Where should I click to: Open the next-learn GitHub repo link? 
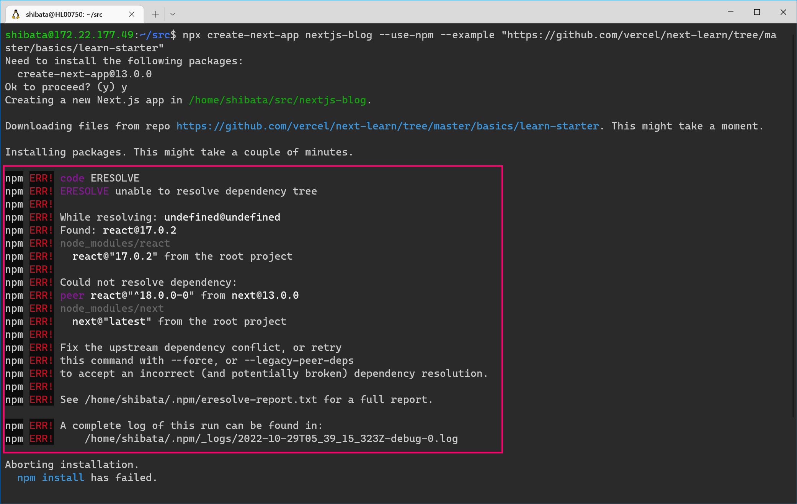(387, 126)
